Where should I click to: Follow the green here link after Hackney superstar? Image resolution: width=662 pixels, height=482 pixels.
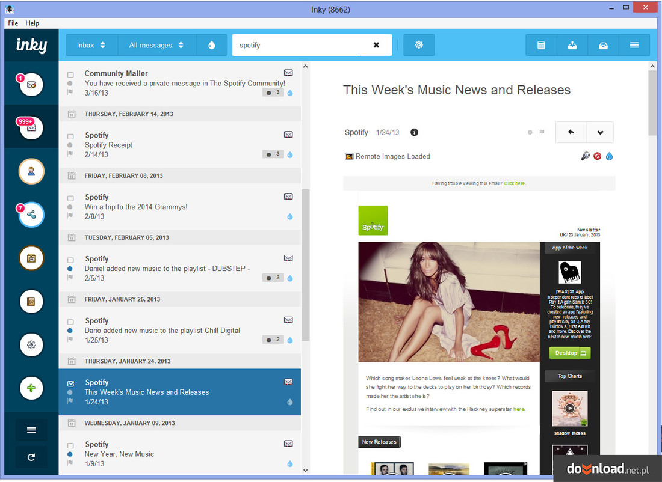pyautogui.click(x=519, y=409)
